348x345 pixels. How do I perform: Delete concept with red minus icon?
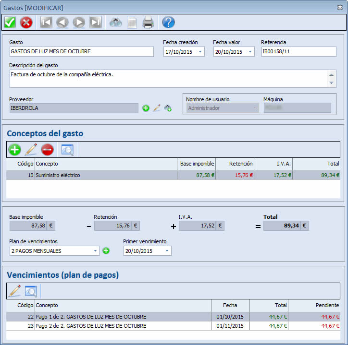tap(47, 149)
